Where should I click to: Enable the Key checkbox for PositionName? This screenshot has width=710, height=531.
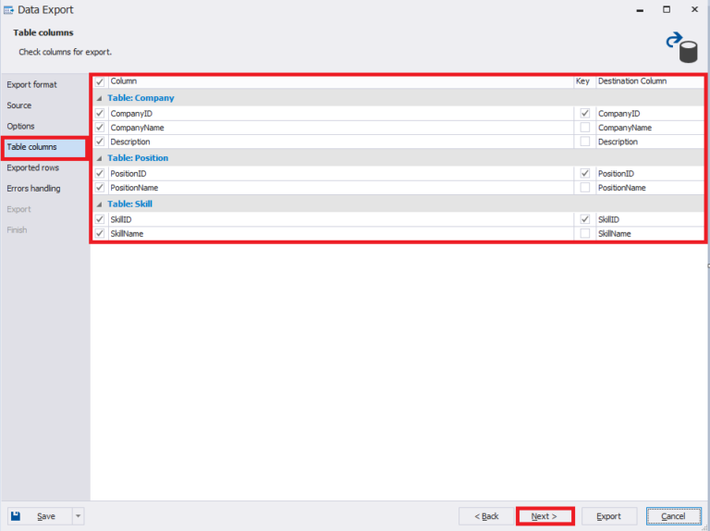pos(585,187)
